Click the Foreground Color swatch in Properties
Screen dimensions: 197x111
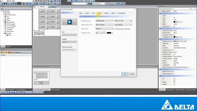(x=174, y=41)
